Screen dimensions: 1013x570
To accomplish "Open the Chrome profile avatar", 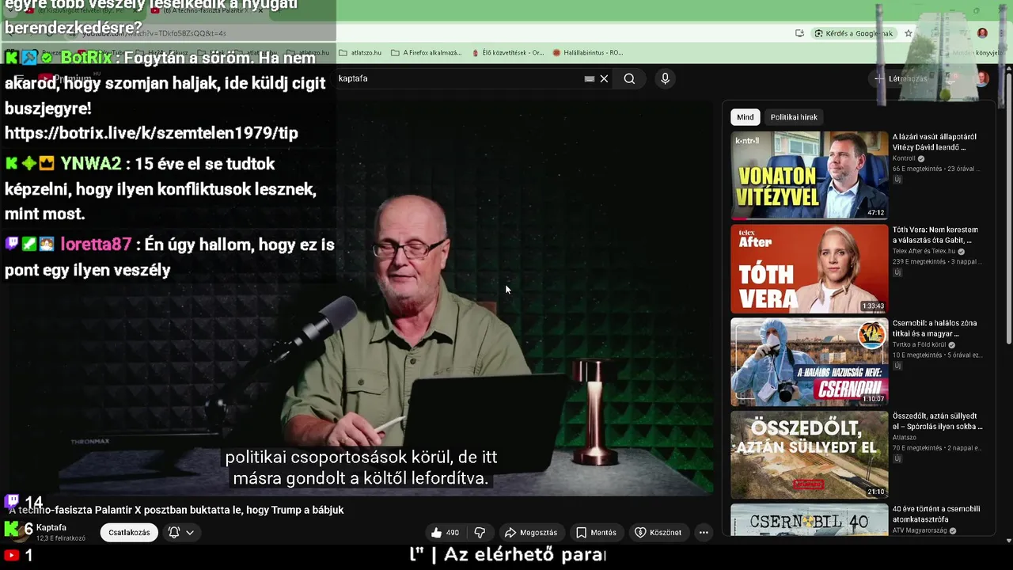I will (x=982, y=33).
